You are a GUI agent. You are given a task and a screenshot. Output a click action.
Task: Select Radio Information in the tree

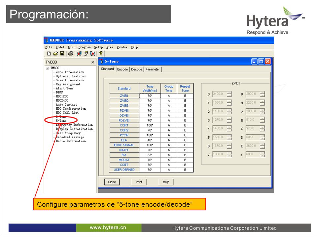71,141
